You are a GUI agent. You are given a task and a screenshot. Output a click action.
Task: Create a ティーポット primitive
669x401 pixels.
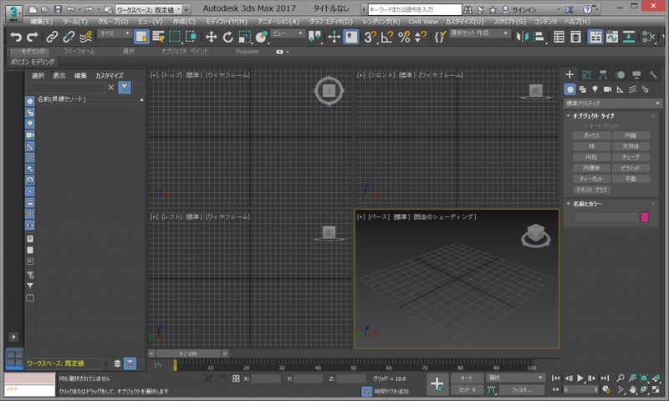591,179
